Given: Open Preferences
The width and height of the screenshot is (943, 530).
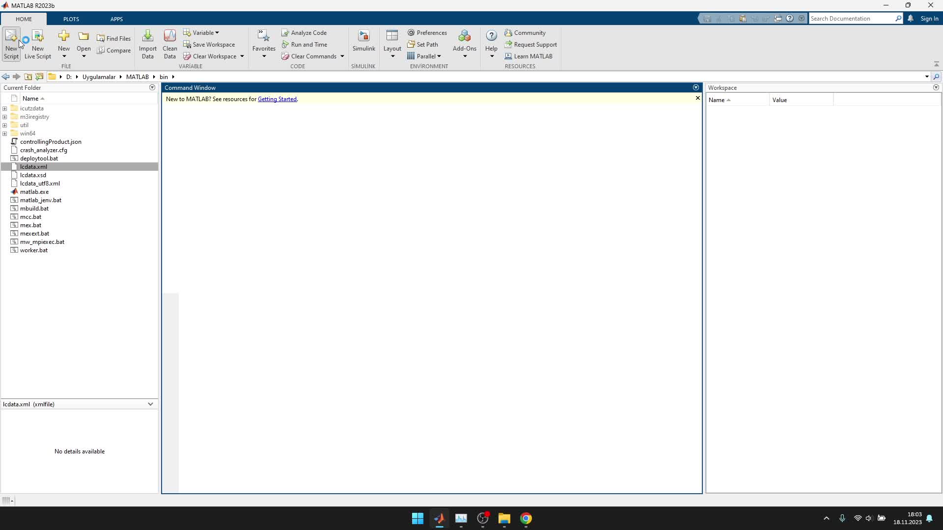Looking at the screenshot, I should pos(427,32).
